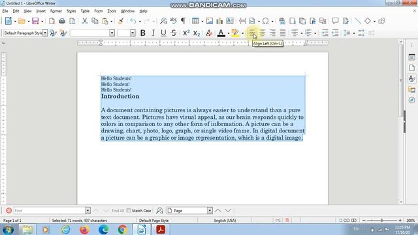Insert a comment with speech bubble icon
418x235 pixels.
[x=335, y=21]
